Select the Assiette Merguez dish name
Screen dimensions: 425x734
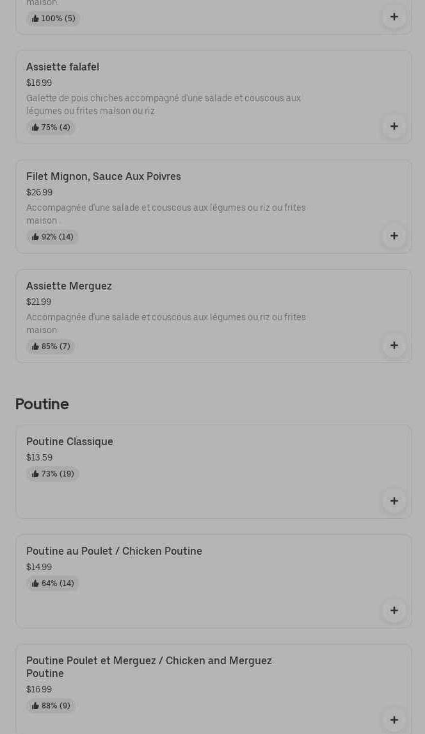coord(69,286)
